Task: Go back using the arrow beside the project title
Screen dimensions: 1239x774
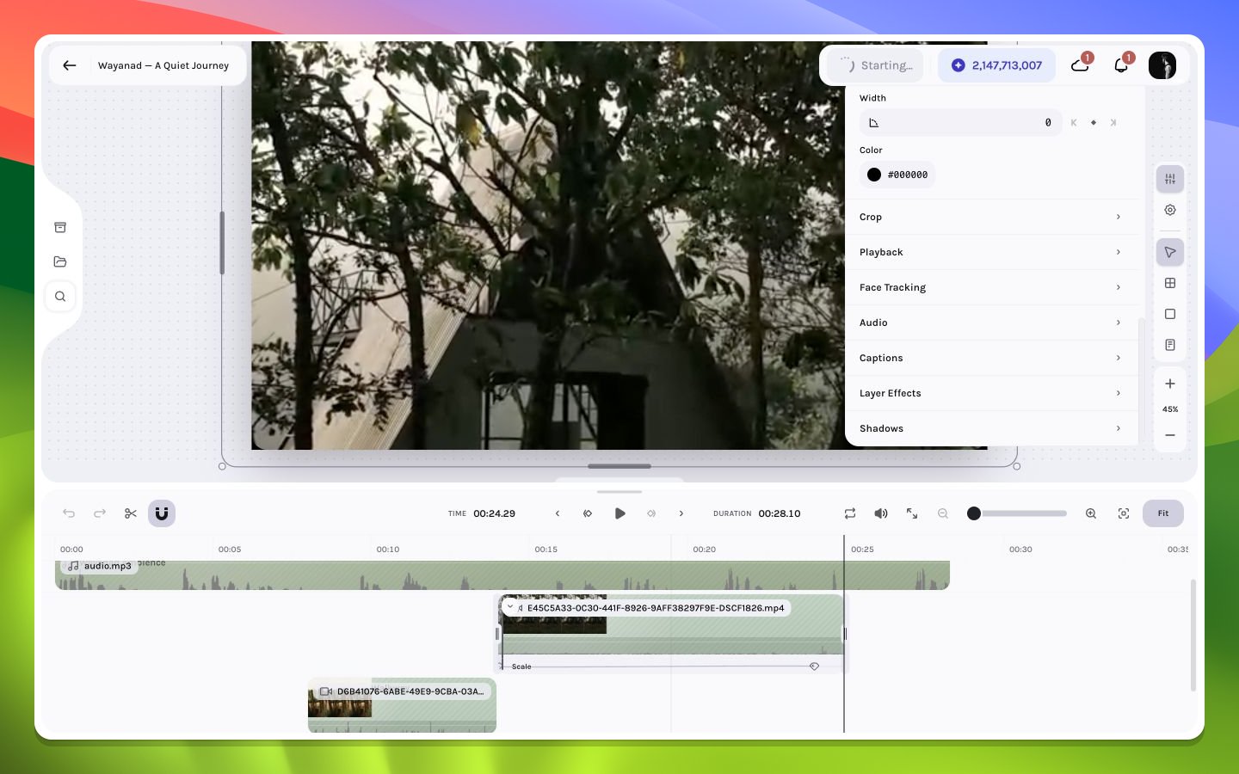Action: click(x=70, y=65)
